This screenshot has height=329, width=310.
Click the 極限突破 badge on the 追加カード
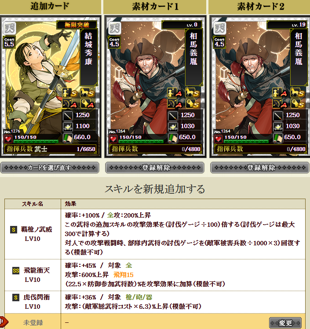(77, 25)
